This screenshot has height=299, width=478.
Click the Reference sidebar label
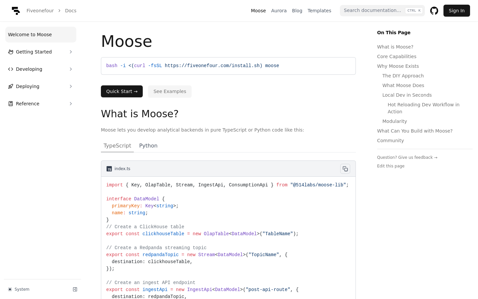[28, 104]
